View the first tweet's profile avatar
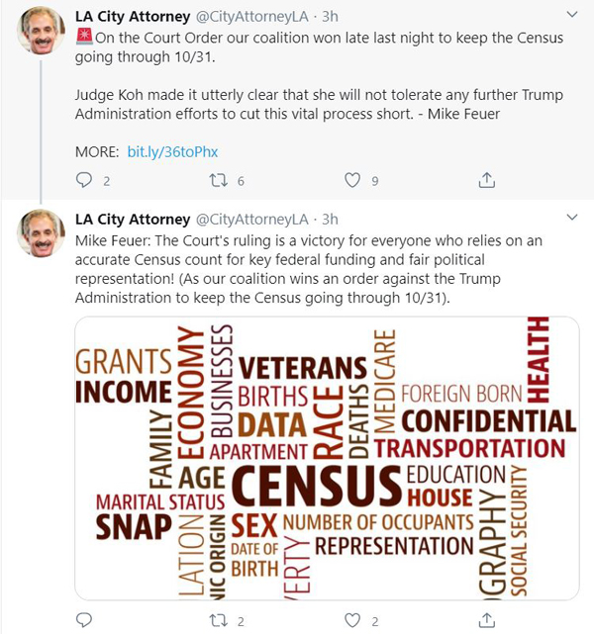This screenshot has width=594, height=634. pyautogui.click(x=41, y=31)
